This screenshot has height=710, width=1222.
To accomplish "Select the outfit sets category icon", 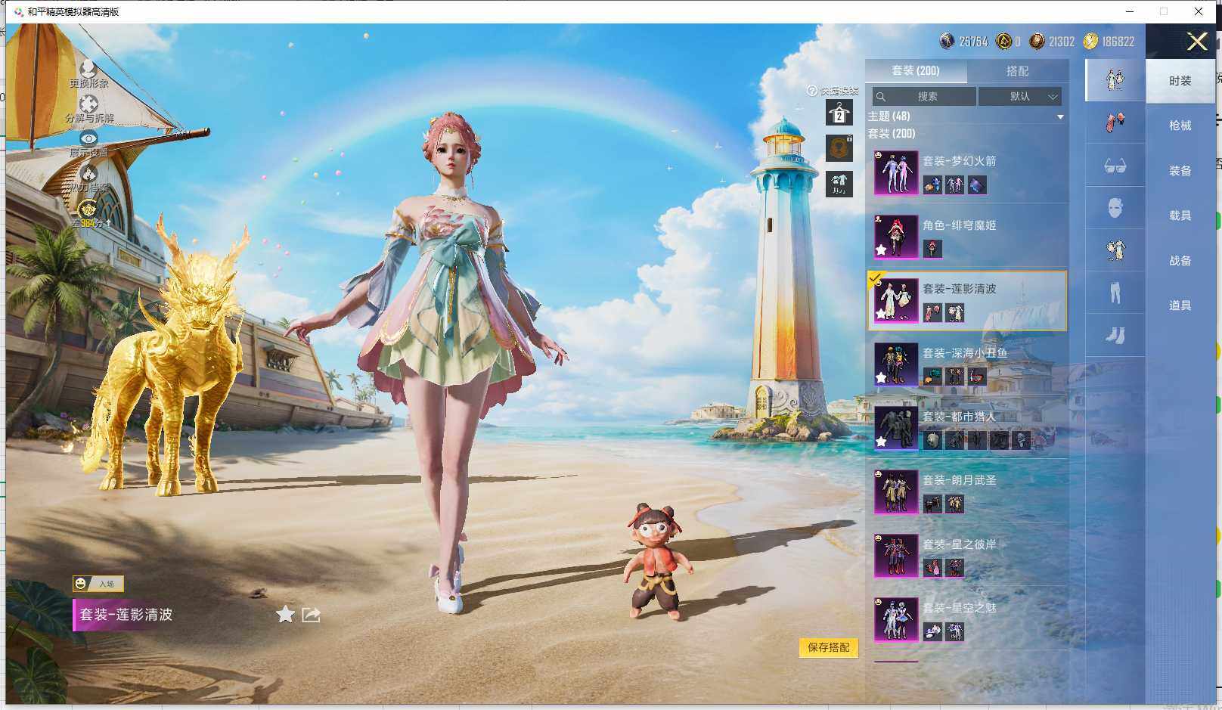I will pos(1115,79).
